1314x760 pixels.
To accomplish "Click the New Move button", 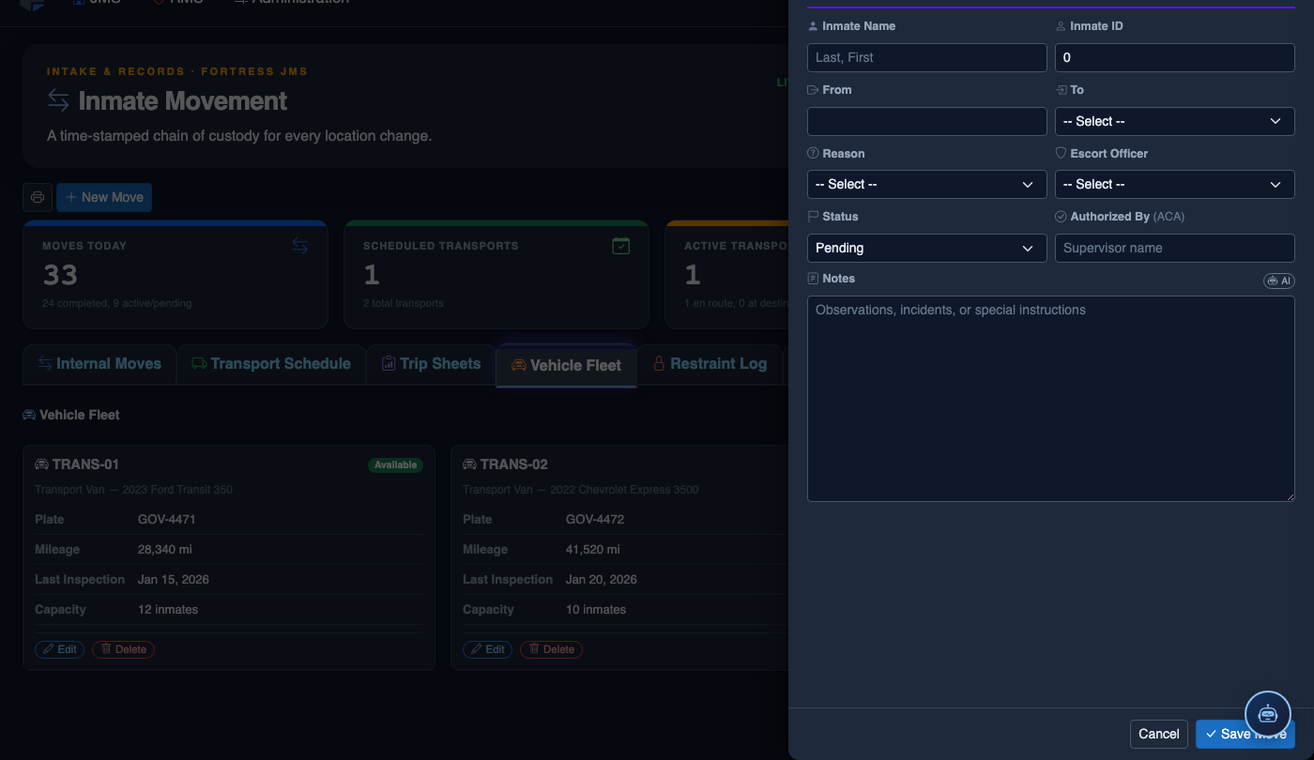I will 104,198.
